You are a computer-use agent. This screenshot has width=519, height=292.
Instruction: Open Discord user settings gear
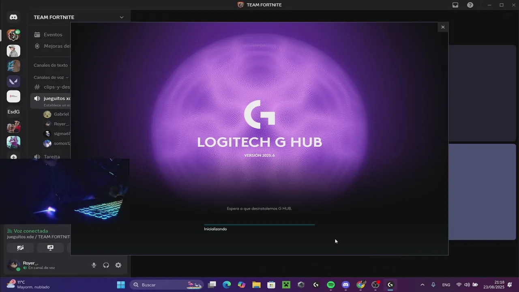click(x=118, y=265)
